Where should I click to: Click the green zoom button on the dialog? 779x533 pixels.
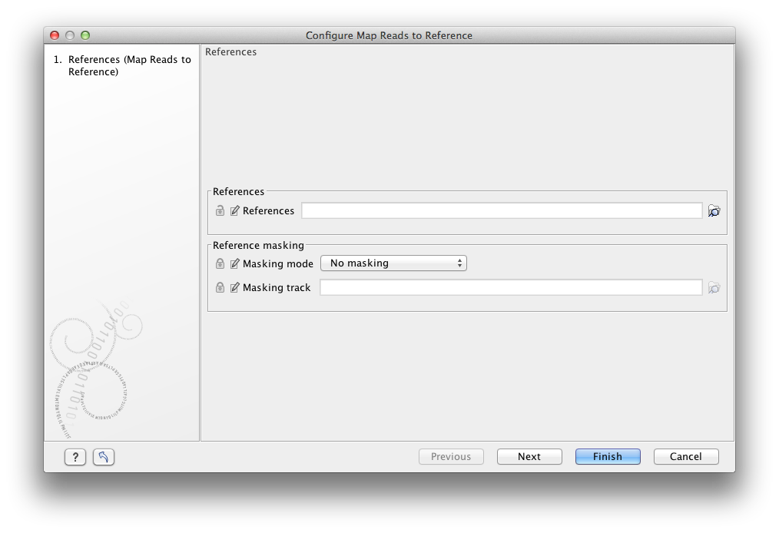(85, 35)
